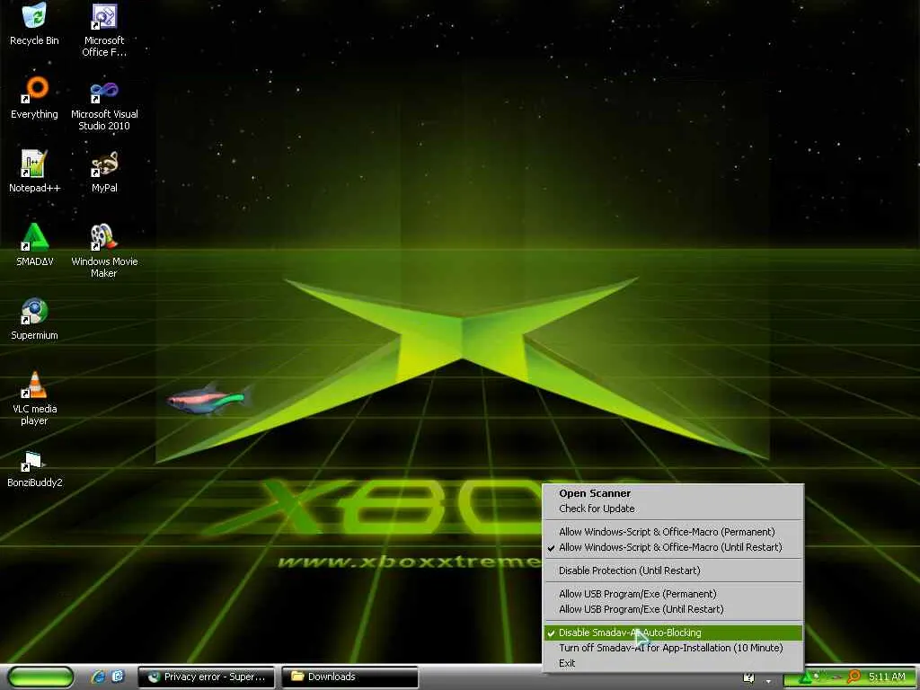
Task: Click the language bar help icon in taskbar
Action: 748,678
